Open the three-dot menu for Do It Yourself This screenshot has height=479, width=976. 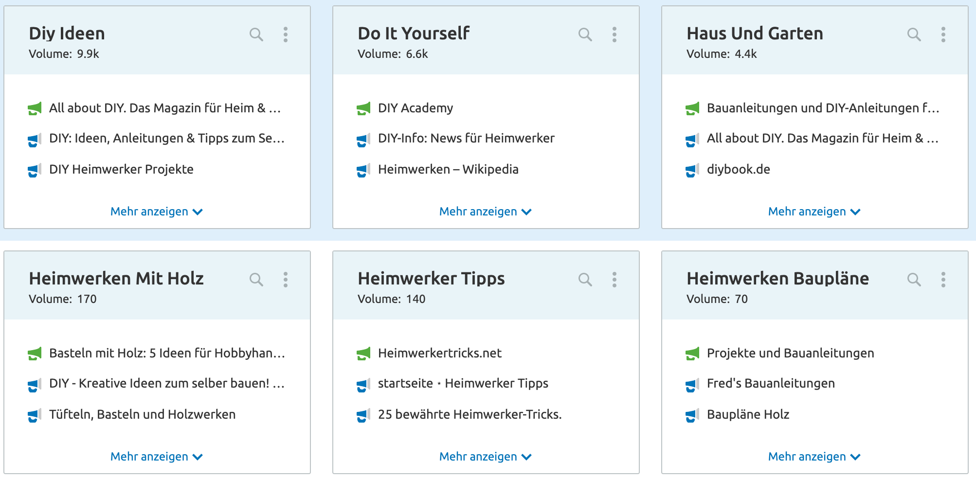tap(614, 35)
